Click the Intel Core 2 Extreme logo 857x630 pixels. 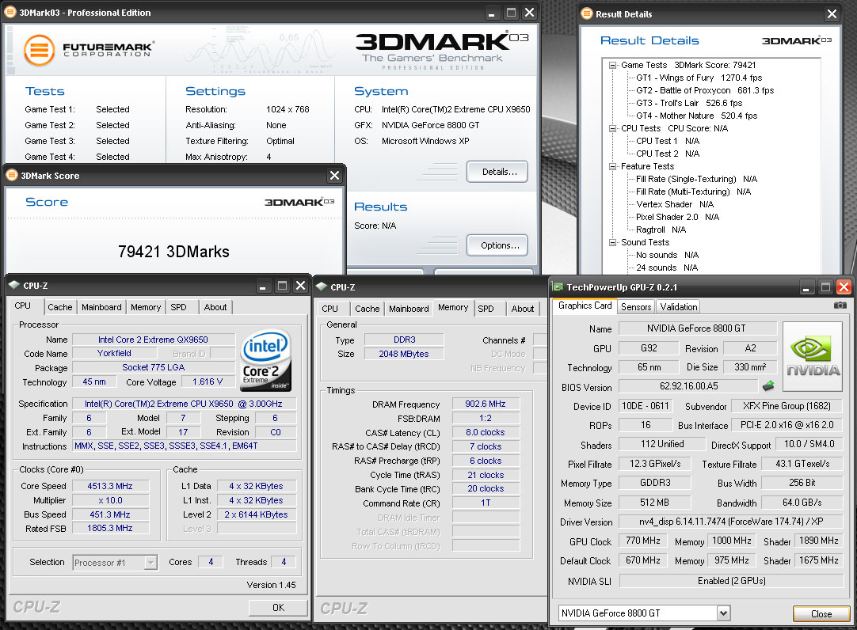[x=265, y=360]
